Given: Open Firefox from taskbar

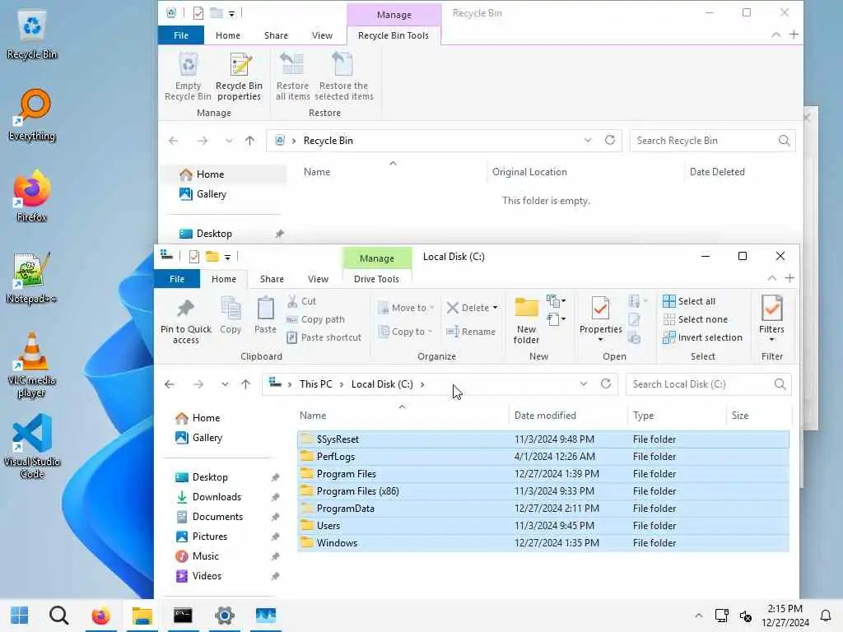Looking at the screenshot, I should click(x=100, y=616).
